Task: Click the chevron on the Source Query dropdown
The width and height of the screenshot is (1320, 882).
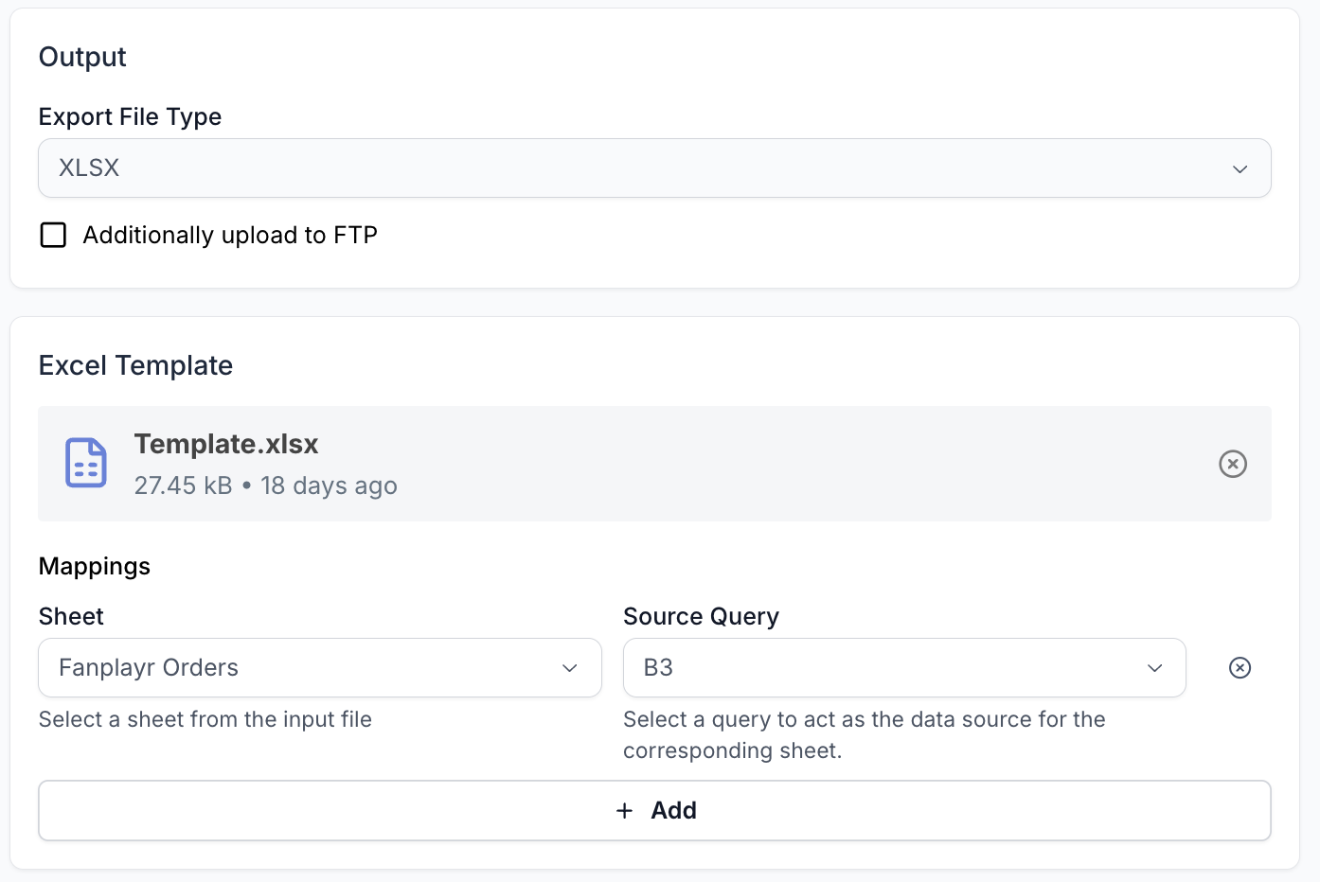Action: pyautogui.click(x=1154, y=667)
